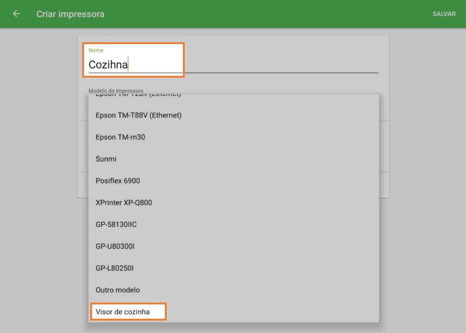Pick Sunmi from the model list

coord(106,159)
